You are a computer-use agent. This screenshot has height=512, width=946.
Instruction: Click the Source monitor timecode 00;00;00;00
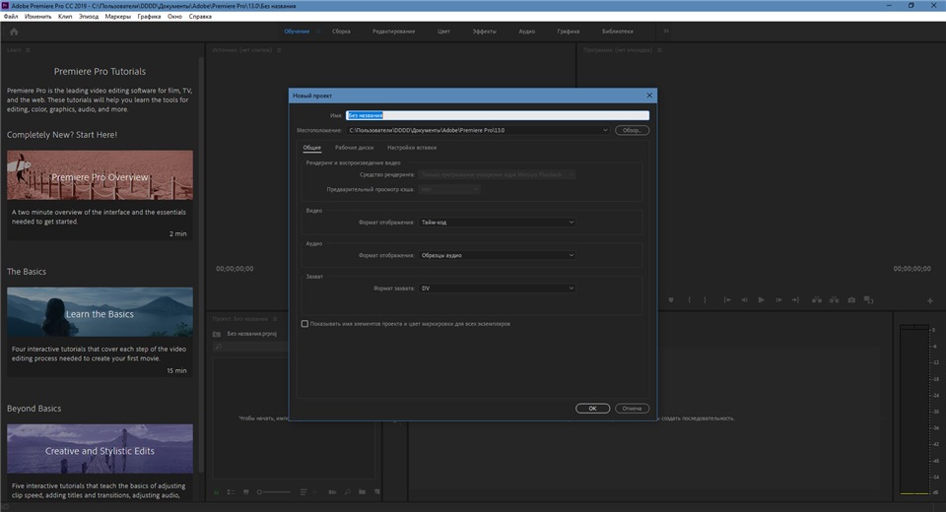[235, 269]
